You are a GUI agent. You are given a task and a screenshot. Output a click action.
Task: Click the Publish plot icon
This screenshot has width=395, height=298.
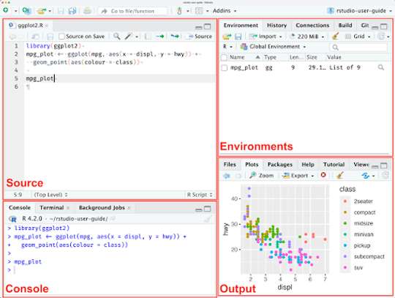[365, 176]
